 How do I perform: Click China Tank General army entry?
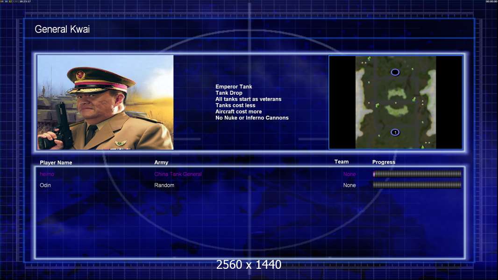point(178,174)
